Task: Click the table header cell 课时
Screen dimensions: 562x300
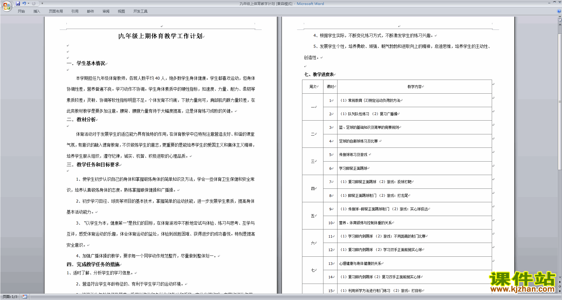Action: [330, 87]
